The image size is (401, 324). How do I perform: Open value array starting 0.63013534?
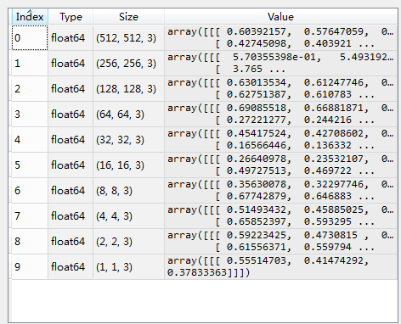tap(280, 88)
